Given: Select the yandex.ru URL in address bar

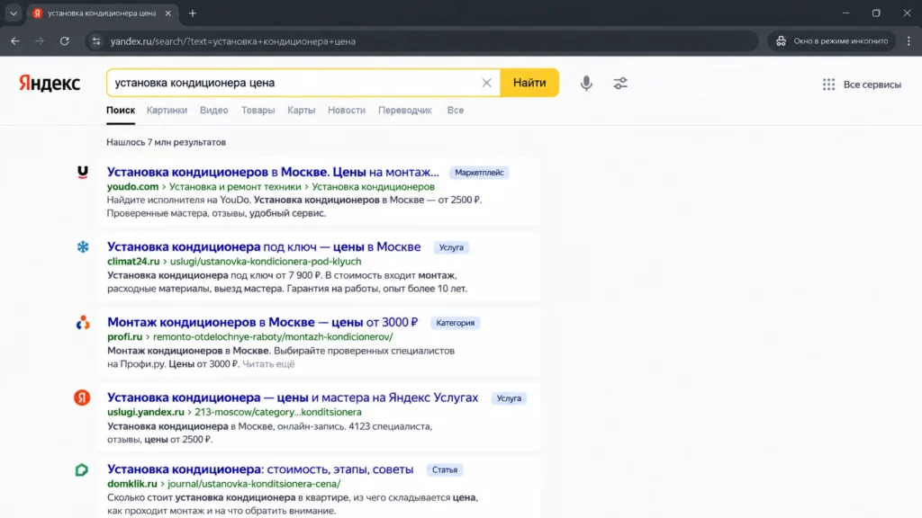Looking at the screenshot, I should point(233,41).
